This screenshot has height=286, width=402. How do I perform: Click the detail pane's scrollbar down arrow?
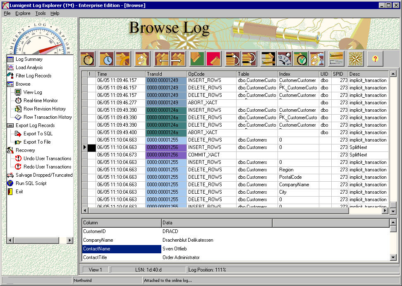(x=393, y=257)
